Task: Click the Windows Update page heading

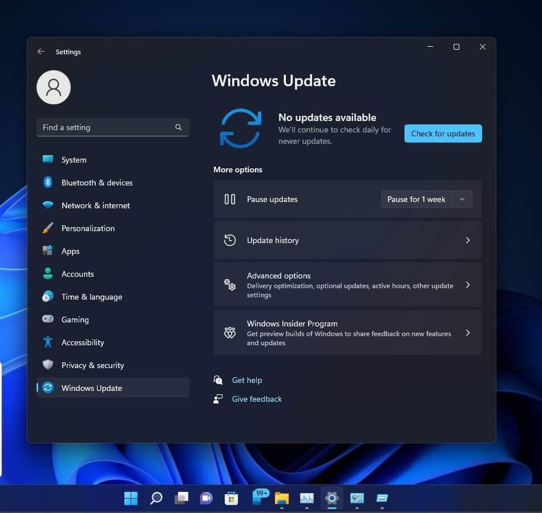Action: tap(273, 80)
